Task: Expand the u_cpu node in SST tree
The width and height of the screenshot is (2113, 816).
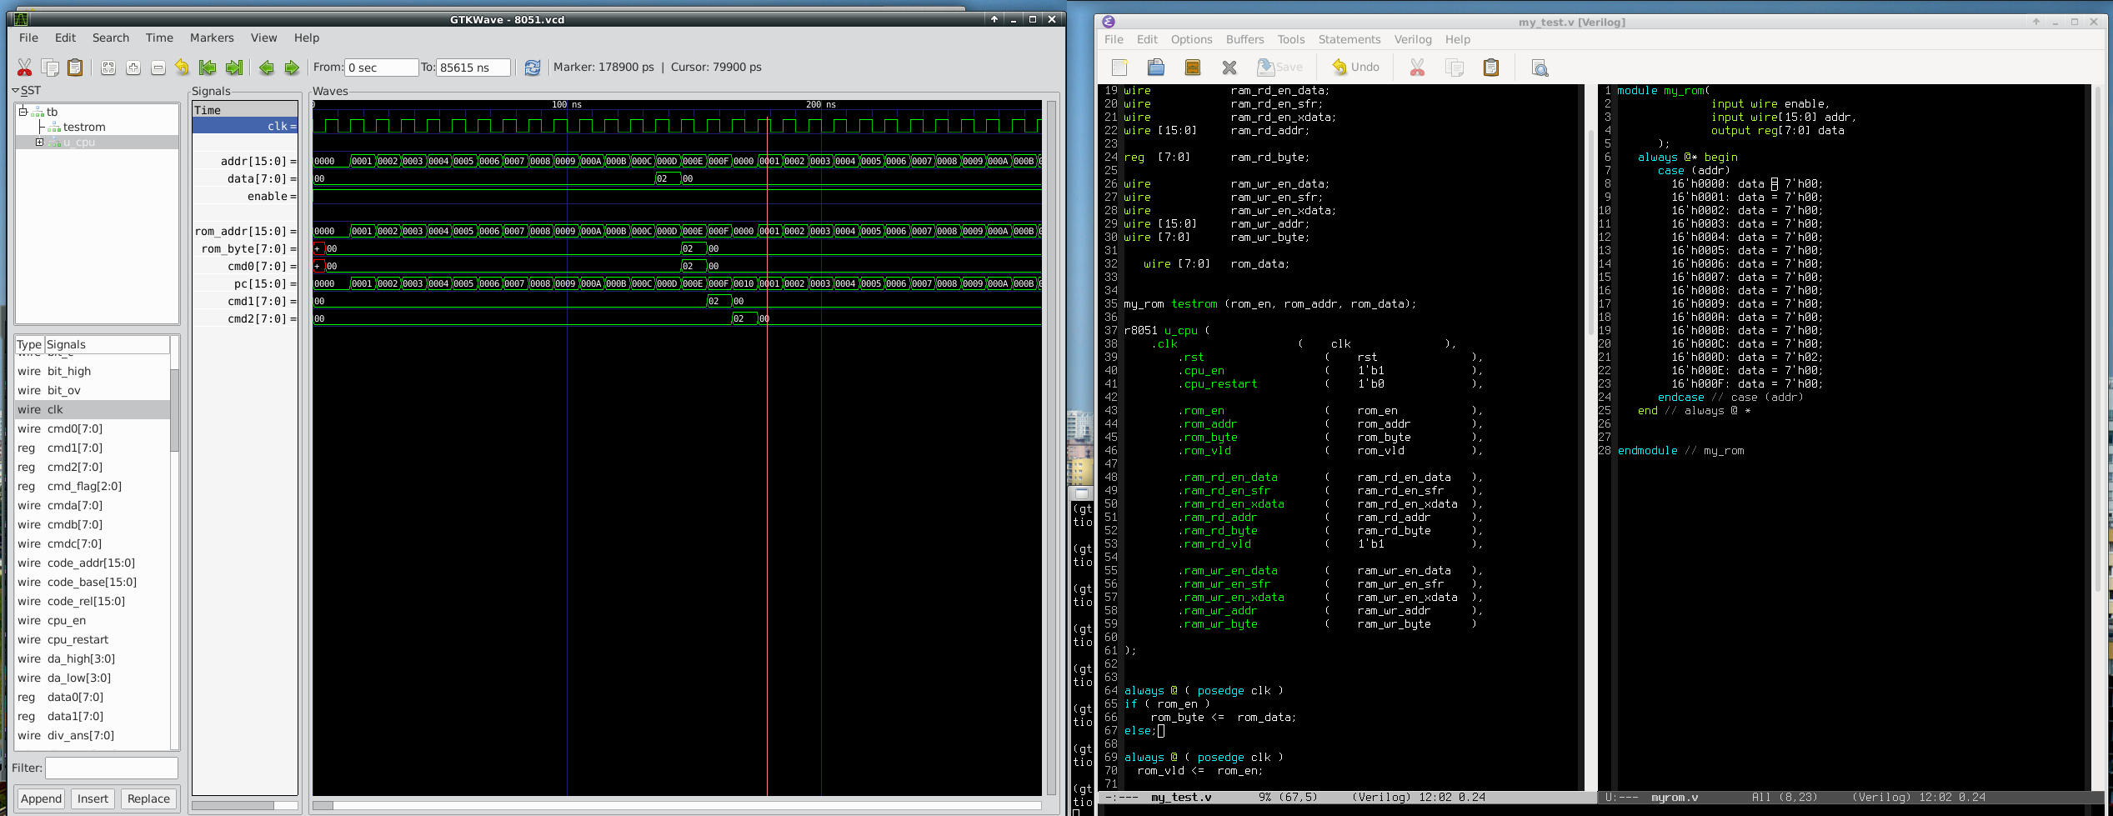Action: coord(39,143)
